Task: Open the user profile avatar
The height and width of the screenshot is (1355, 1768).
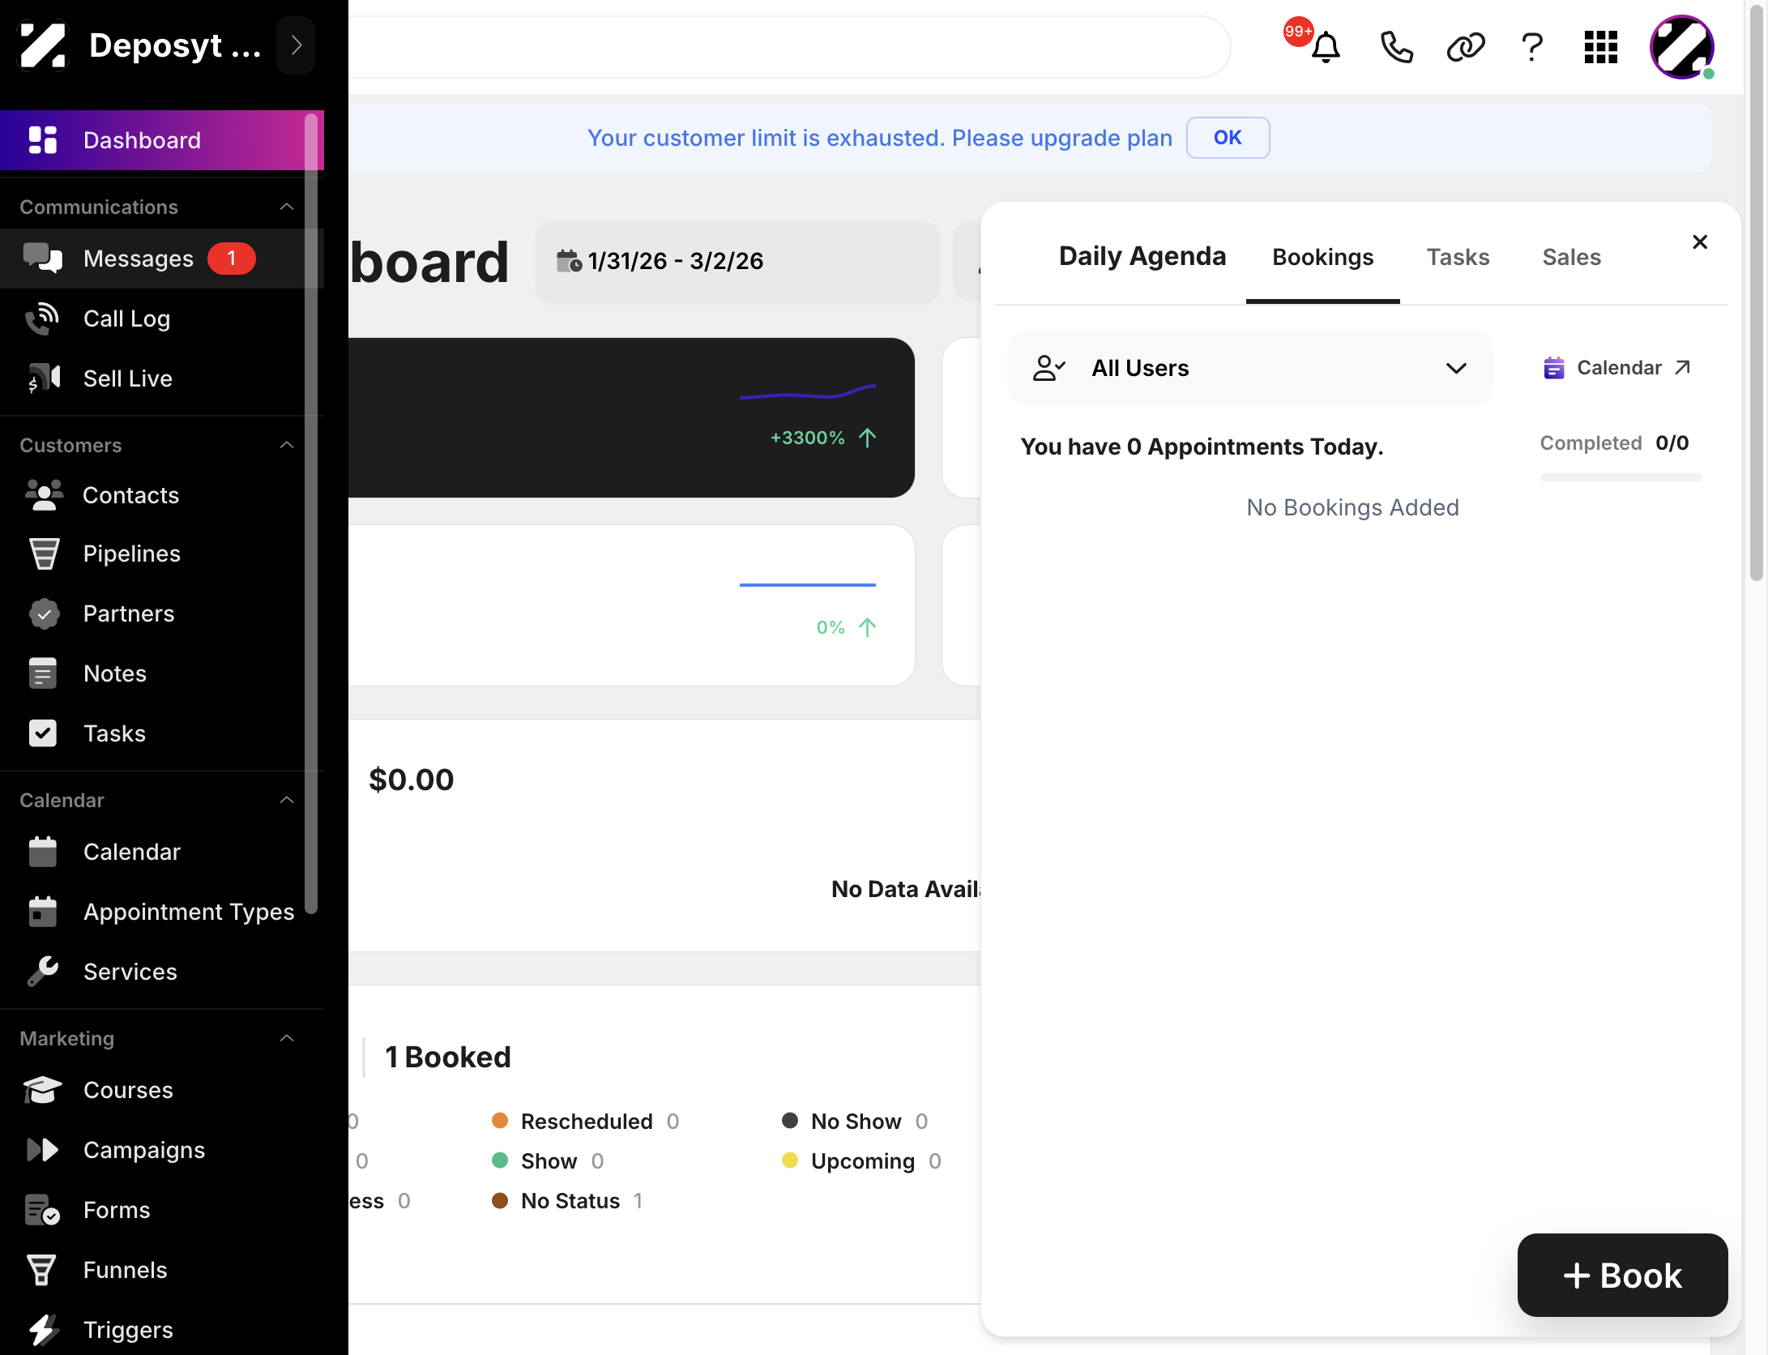Action: 1682,47
